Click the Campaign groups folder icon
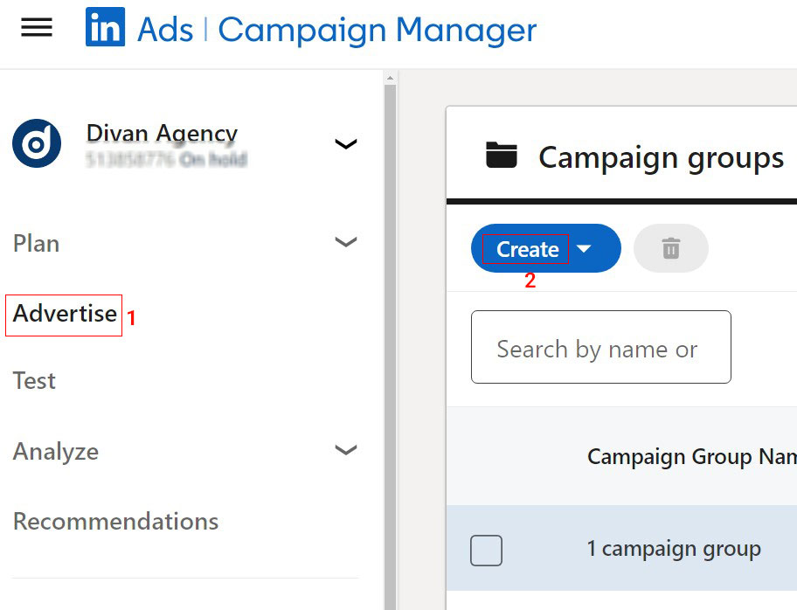This screenshot has height=610, width=797. click(501, 155)
